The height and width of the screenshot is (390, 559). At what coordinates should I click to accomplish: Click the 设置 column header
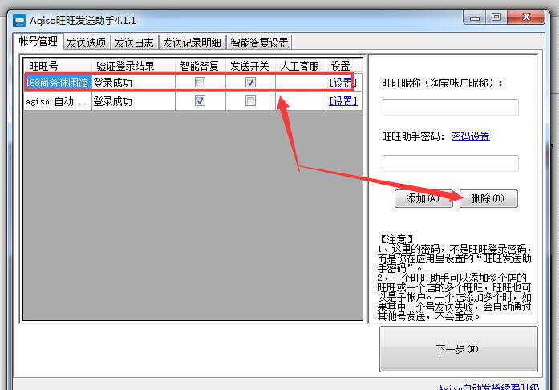coord(344,66)
